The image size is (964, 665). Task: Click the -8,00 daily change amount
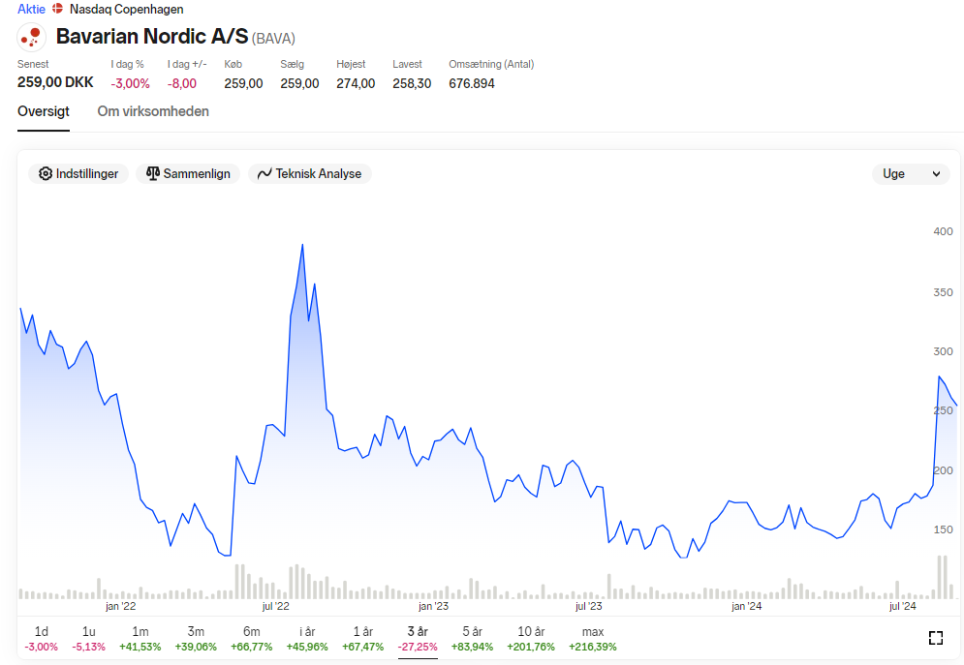182,83
